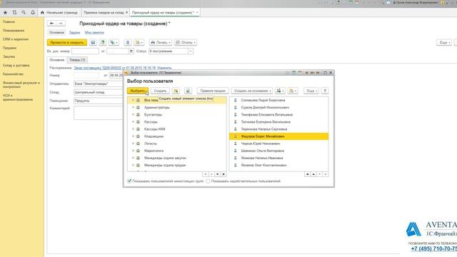Select the user row Федоров Борис Михайлович
This screenshot has width=457, height=257.
tap(279, 136)
